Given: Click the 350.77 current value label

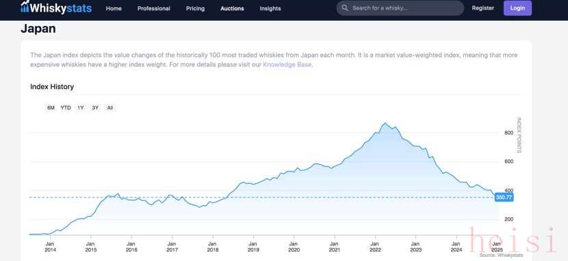Looking at the screenshot, I should point(504,197).
